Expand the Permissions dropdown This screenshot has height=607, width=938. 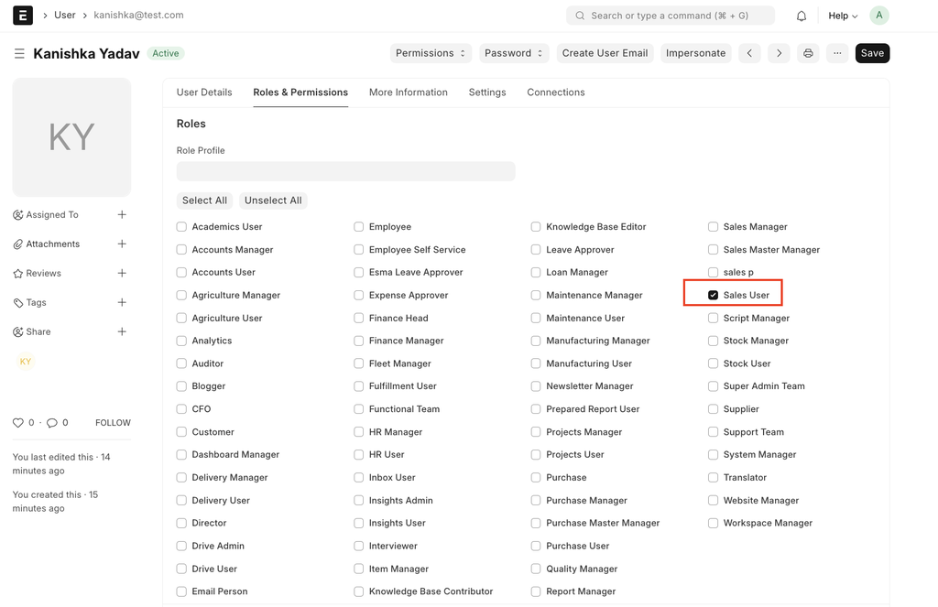coord(431,53)
